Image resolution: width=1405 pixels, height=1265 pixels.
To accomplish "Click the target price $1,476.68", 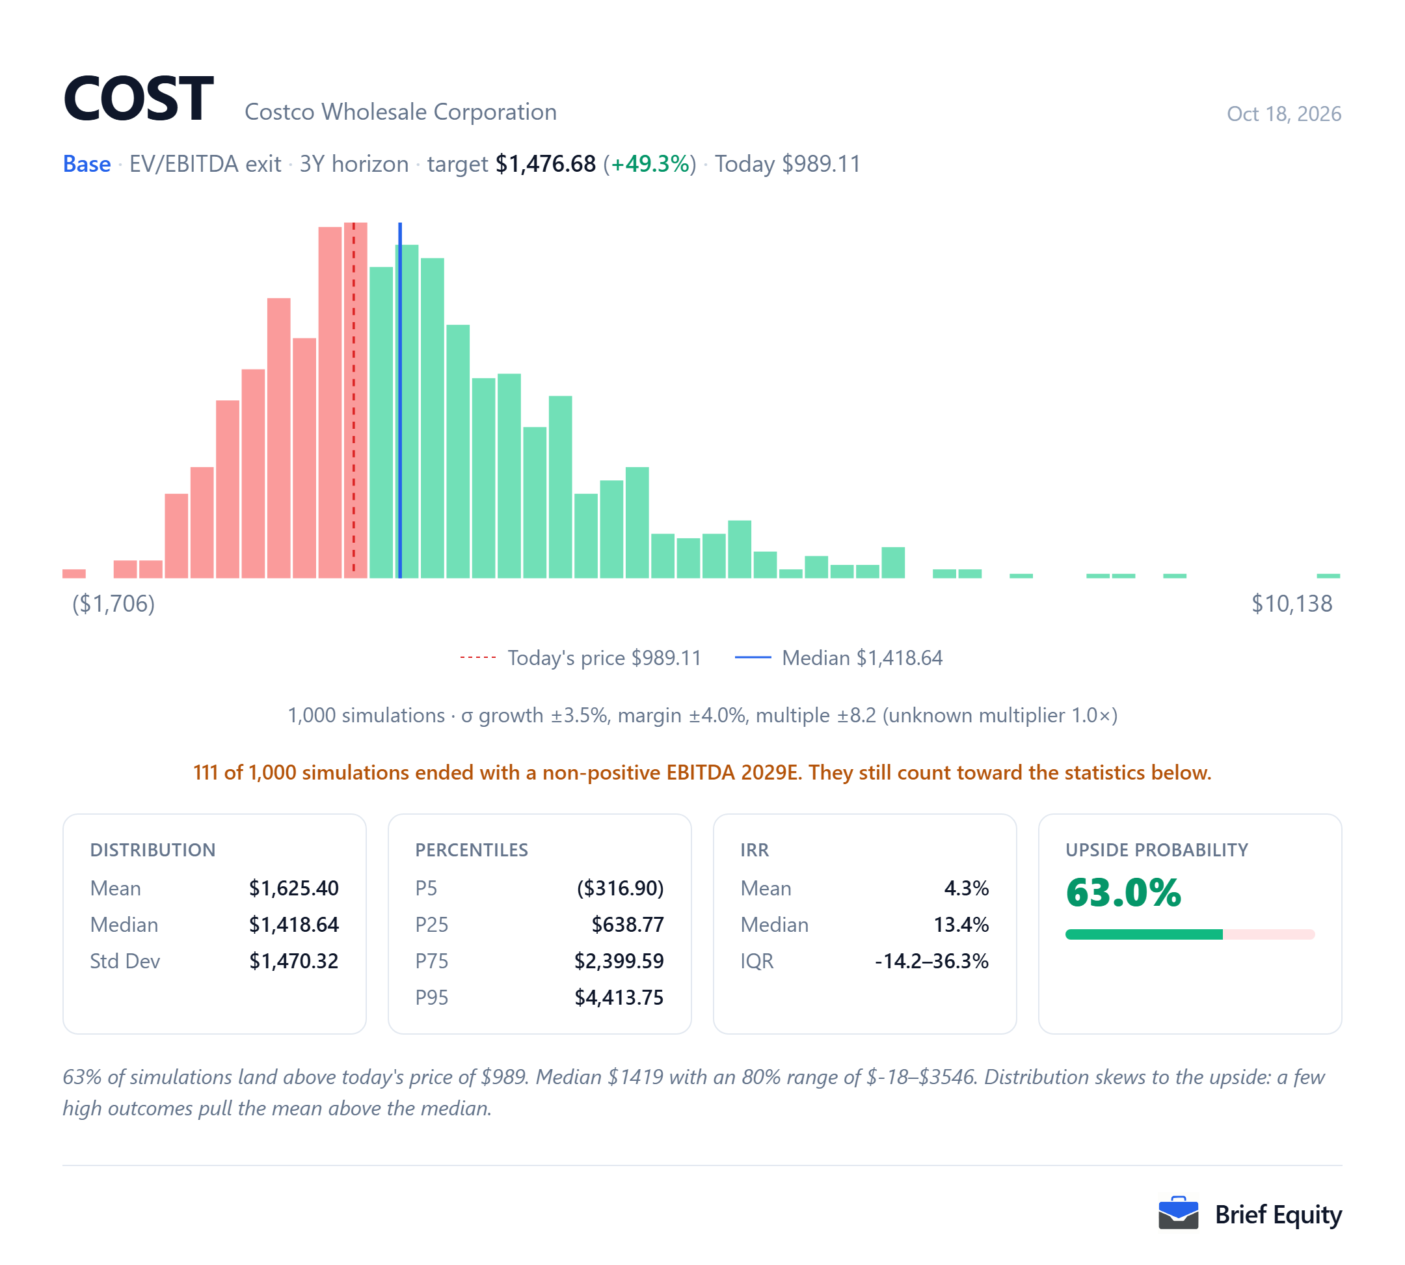I will click(x=546, y=164).
